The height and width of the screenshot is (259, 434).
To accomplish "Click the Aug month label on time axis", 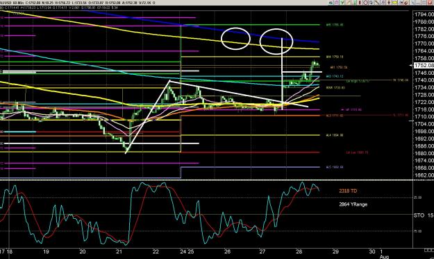I will [x=384, y=257].
